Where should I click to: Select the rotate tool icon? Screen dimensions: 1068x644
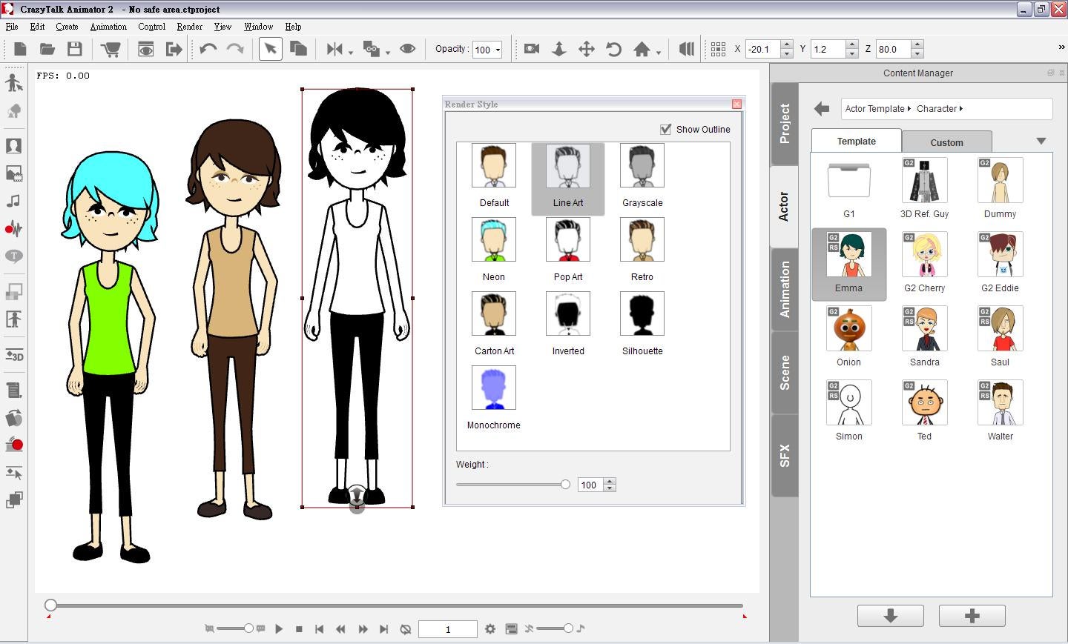(x=613, y=50)
